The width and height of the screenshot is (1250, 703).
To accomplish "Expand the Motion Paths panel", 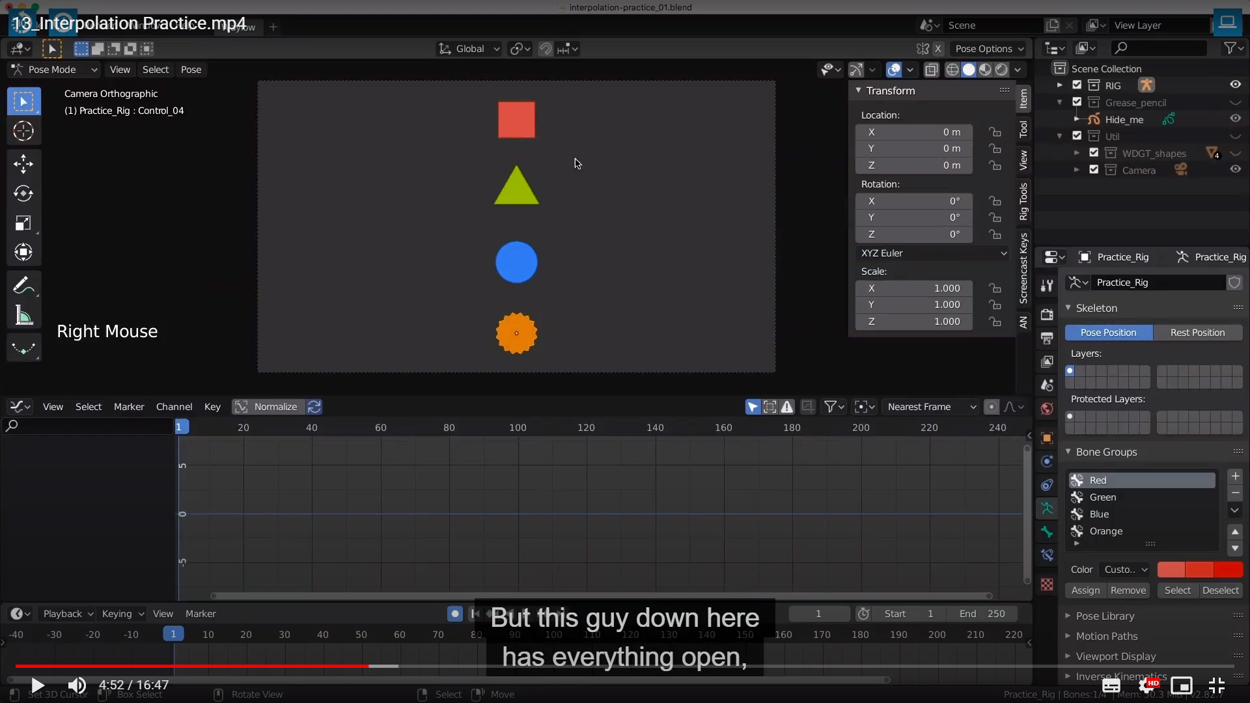I will point(1106,636).
